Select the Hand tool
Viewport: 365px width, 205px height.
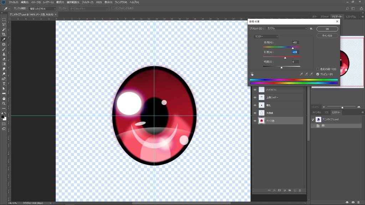coord(4,98)
